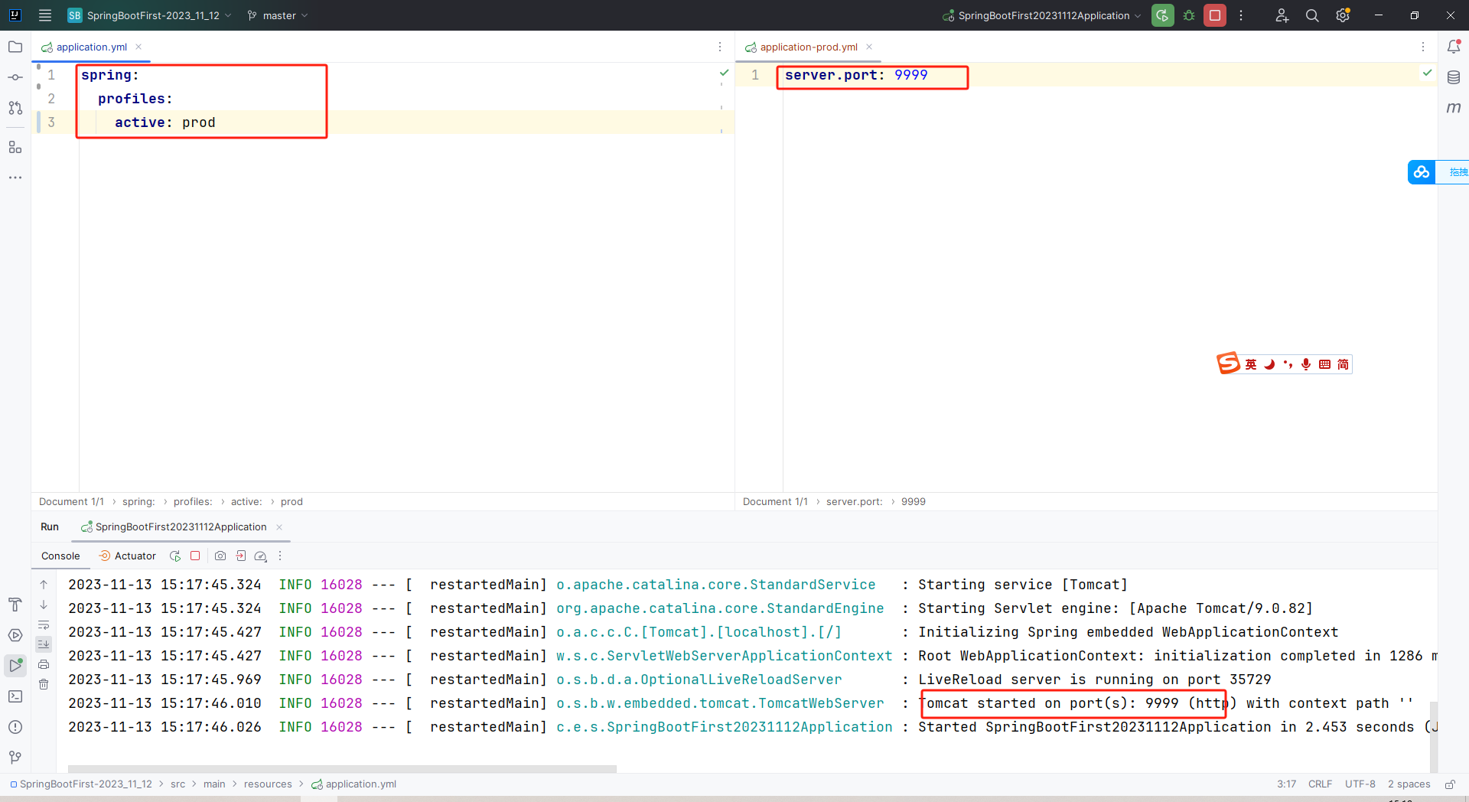Rerun the app from the console toolbar
The image size is (1469, 802).
click(175, 556)
